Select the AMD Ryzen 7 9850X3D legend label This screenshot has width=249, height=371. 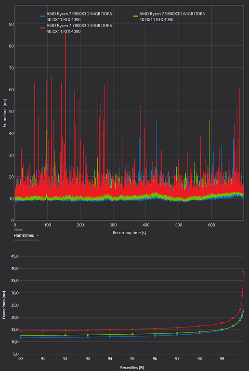point(79,17)
